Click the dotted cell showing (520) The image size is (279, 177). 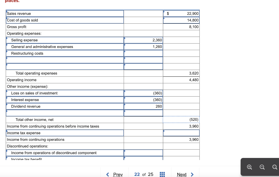(x=181, y=120)
